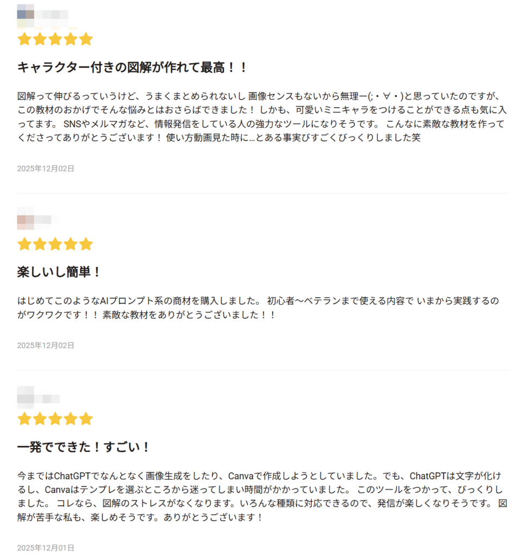
Task: Click the review title 楽しいし簡単！
Action: 60,272
